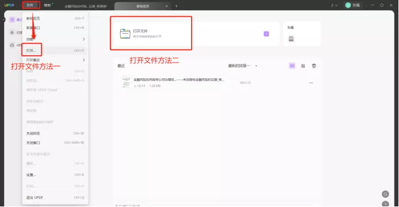Minimize the UPDF window
The height and width of the screenshot is (207, 399).
tap(373, 5)
